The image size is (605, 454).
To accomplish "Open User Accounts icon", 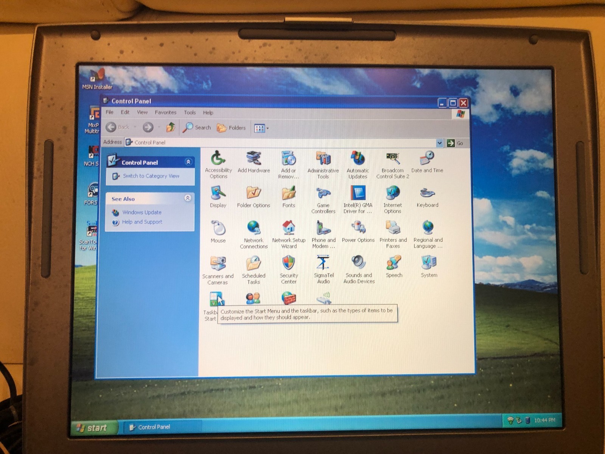I will pyautogui.click(x=253, y=298).
